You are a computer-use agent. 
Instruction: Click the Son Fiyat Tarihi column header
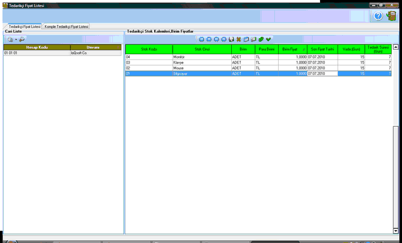point(322,49)
